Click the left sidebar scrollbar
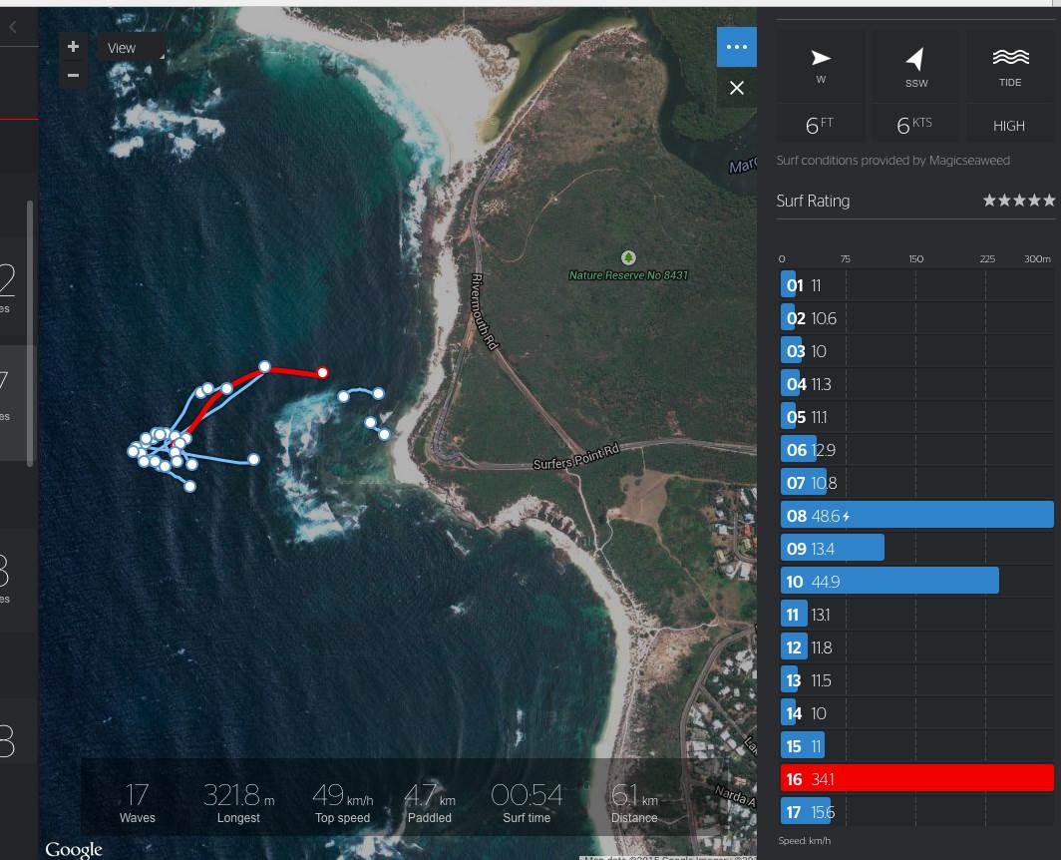Screen dimensions: 1061x860 tap(30, 329)
